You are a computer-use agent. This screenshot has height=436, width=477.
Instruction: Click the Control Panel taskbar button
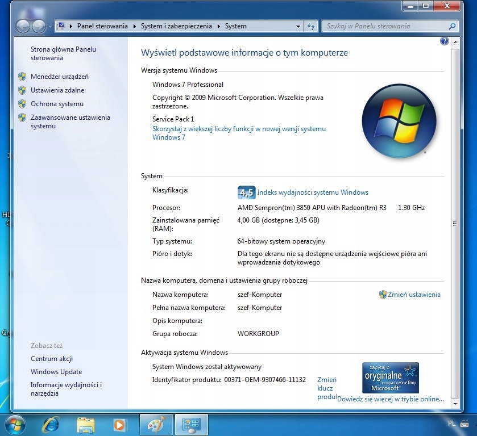click(x=192, y=425)
